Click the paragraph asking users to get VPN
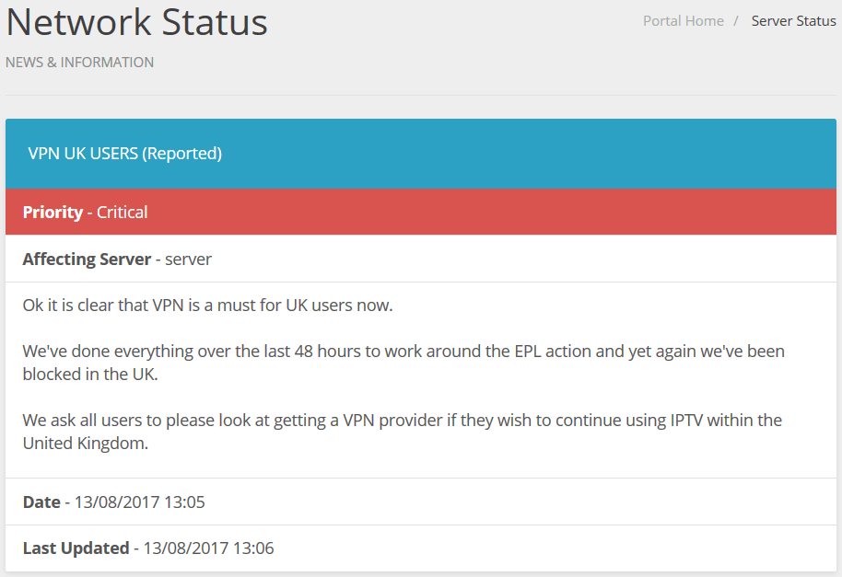842x577 pixels. tap(403, 432)
